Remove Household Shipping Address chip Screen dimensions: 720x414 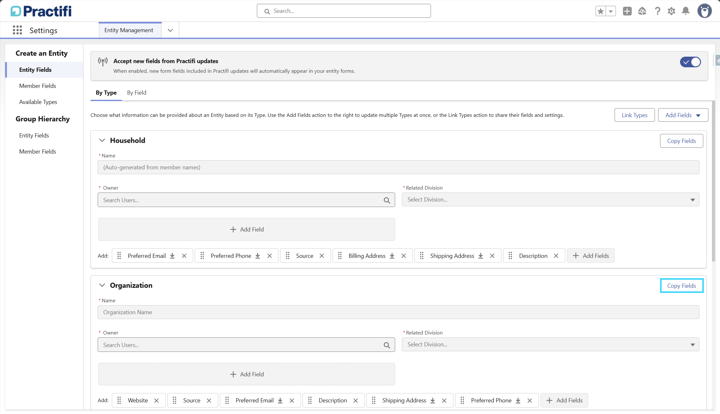pos(492,256)
